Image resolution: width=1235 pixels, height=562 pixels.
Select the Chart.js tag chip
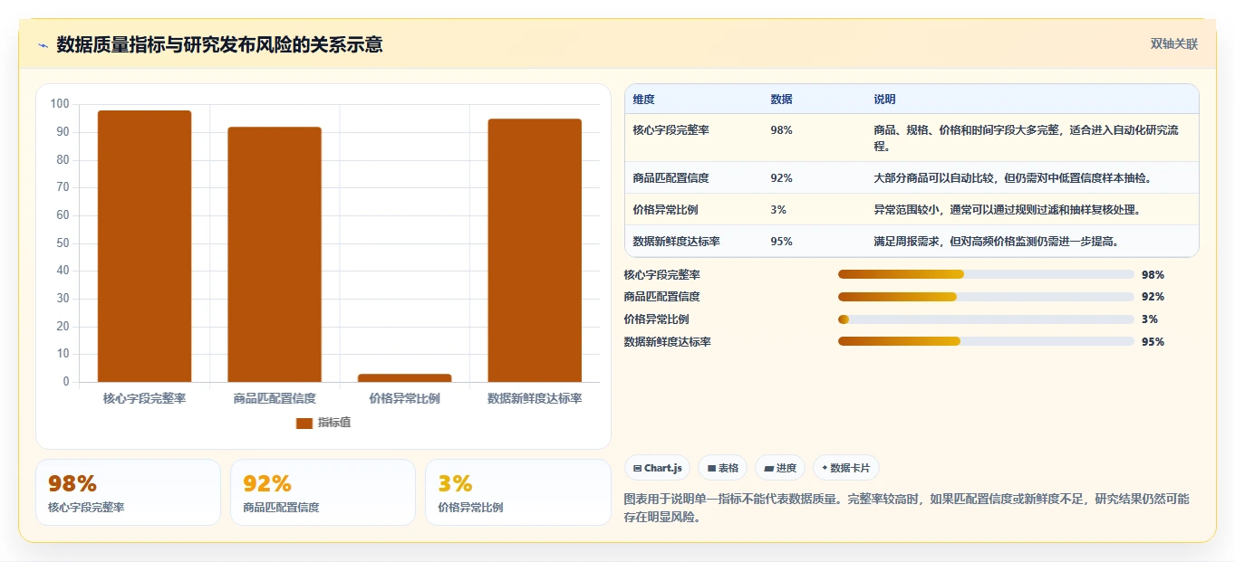tap(657, 468)
